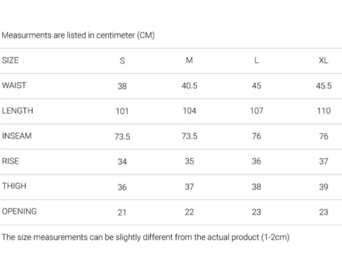The width and height of the screenshot is (342, 271).
Task: Click the centimeter measurements heading text
Action: (78, 36)
